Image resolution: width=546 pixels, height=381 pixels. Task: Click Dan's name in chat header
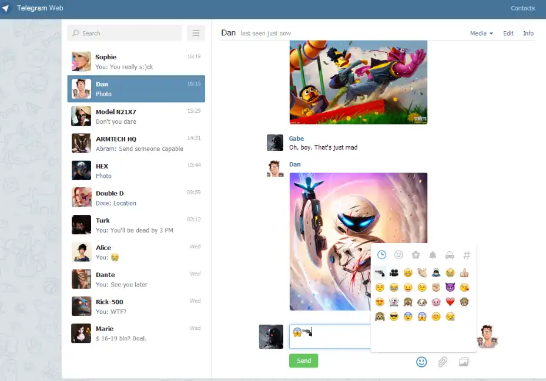[x=229, y=33]
